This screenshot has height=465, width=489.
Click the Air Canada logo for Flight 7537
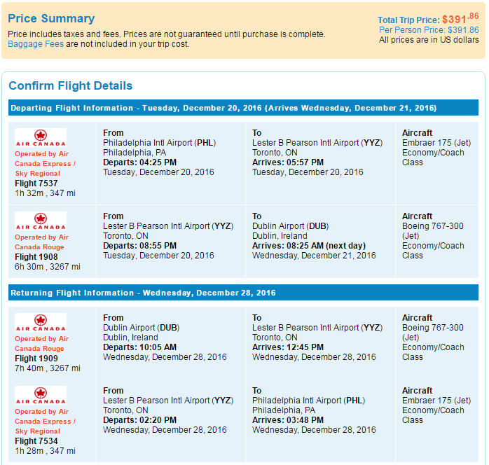click(x=41, y=137)
